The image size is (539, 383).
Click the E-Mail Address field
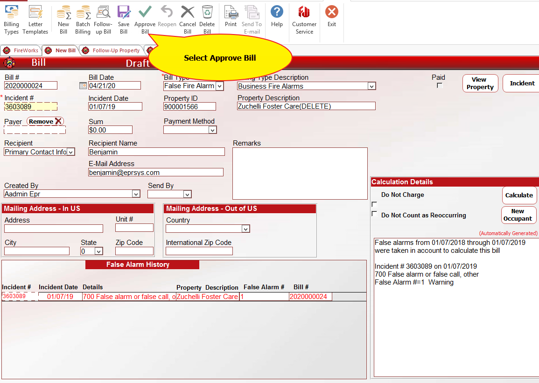click(156, 173)
